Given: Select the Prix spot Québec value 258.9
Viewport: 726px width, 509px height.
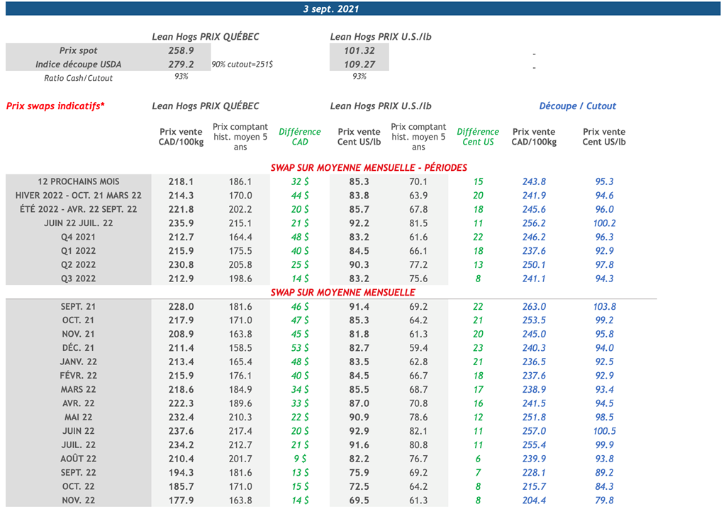Looking at the screenshot, I should (181, 51).
